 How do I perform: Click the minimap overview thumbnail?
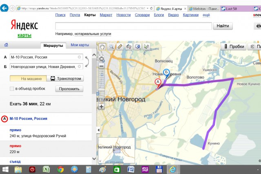coord(116,150)
